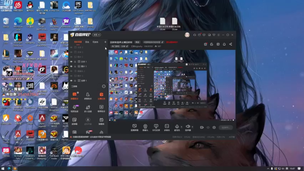Open the 主播任务 streamer tasks tool
The image size is (304, 171).
click(101, 96)
